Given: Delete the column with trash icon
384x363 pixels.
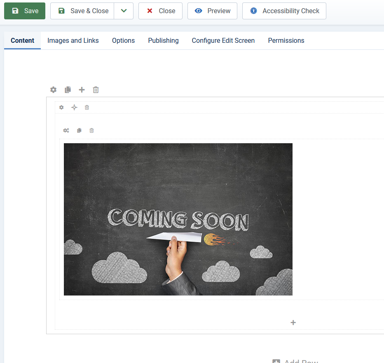Looking at the screenshot, I should click(x=87, y=107).
